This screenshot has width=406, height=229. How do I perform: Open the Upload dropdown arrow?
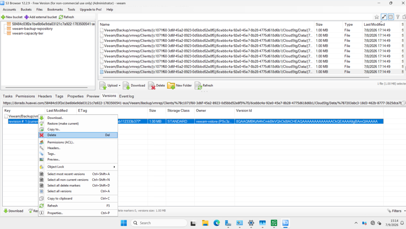click(120, 86)
